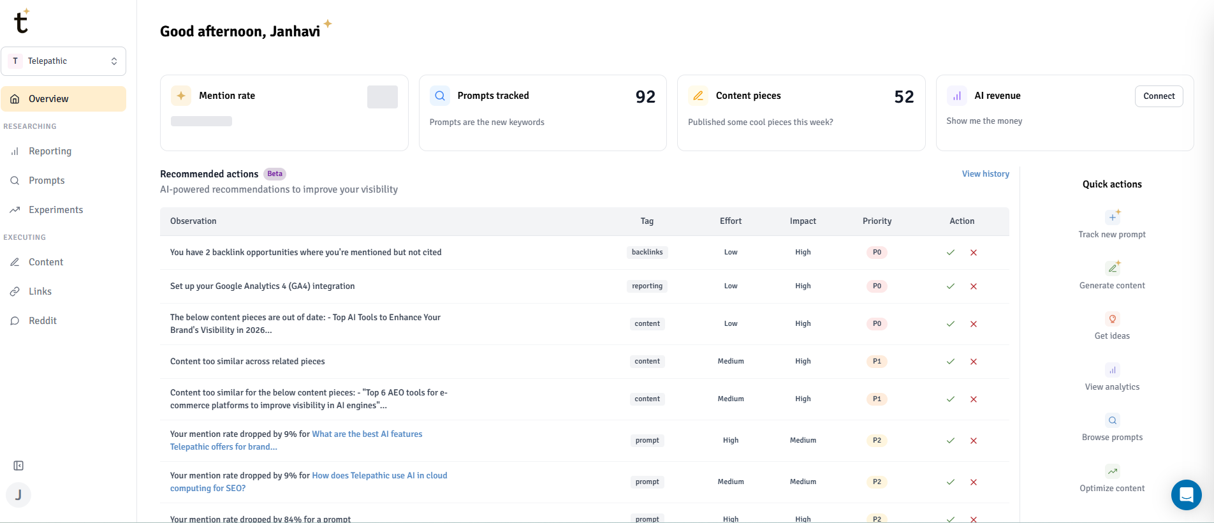This screenshot has height=523, width=1214.
Task: Accept the backlink opportunities recommendation checkmark
Action: tap(950, 253)
